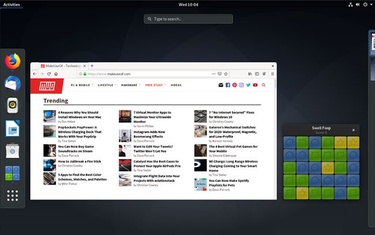Bookmark this page with the star
The width and height of the screenshot is (375, 235).
(x=226, y=74)
